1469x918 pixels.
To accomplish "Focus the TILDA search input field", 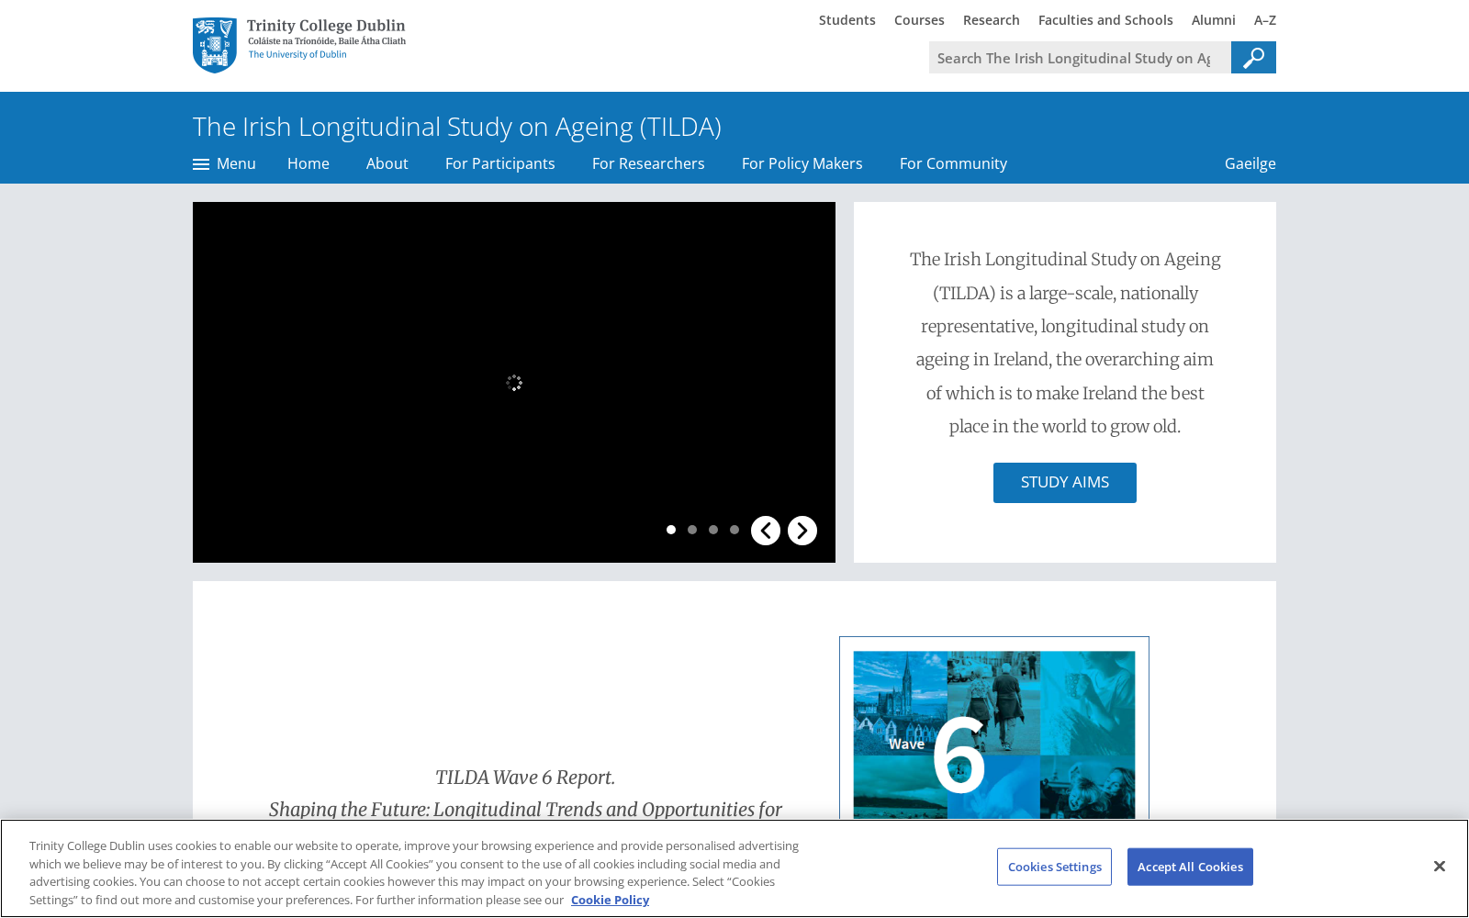I will click(1080, 58).
